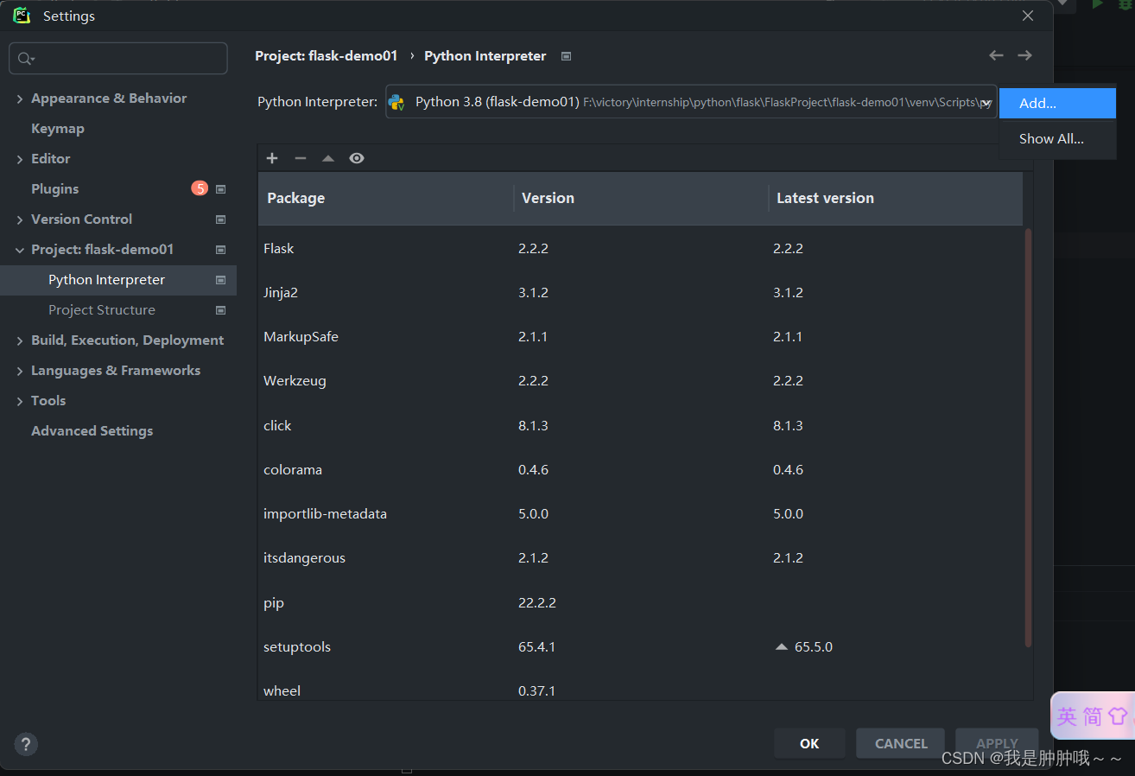Screen dimensions: 1135x776
Task: Toggle show early releases eye icon
Action: pyautogui.click(x=357, y=158)
